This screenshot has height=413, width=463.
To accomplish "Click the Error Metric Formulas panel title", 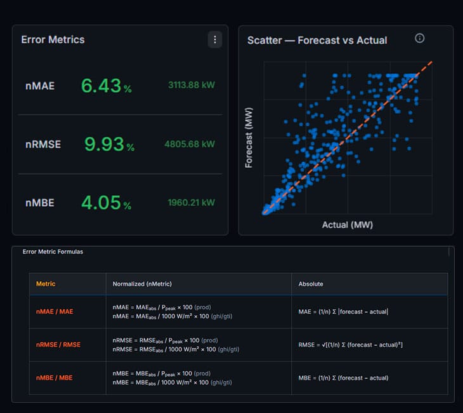I will [53, 252].
